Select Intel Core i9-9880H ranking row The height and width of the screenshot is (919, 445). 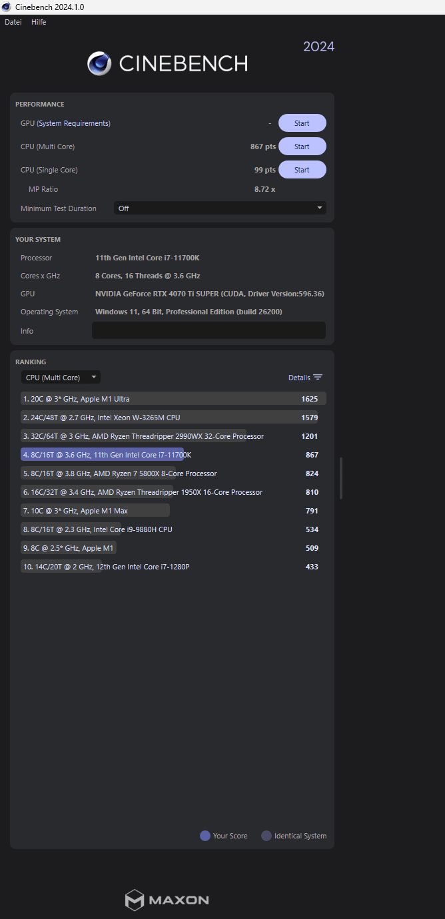(x=173, y=529)
